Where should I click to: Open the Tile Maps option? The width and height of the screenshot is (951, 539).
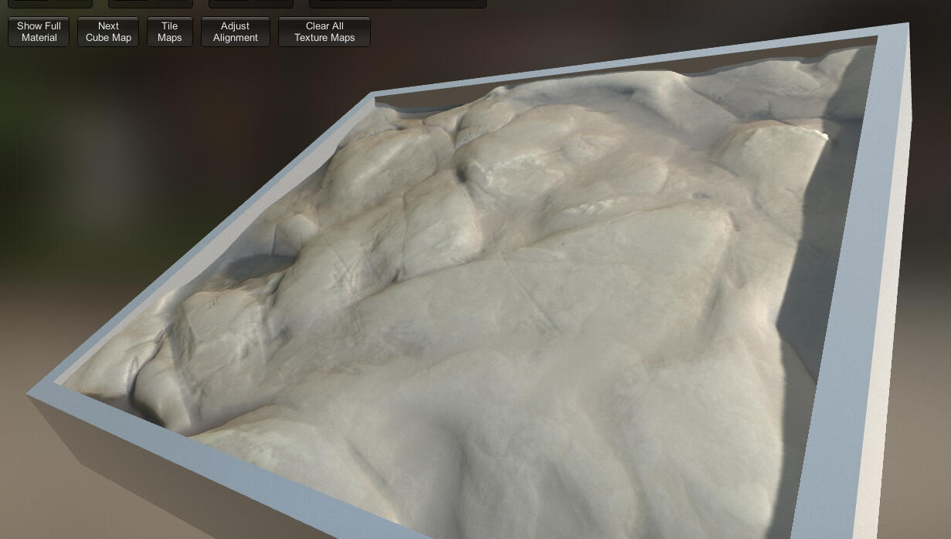coord(169,32)
